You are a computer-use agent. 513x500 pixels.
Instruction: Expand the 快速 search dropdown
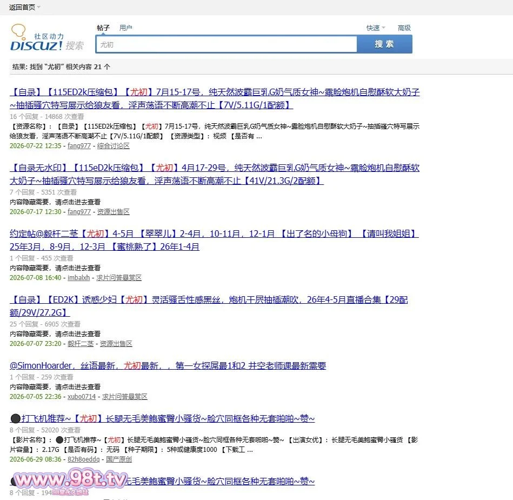coord(376,28)
